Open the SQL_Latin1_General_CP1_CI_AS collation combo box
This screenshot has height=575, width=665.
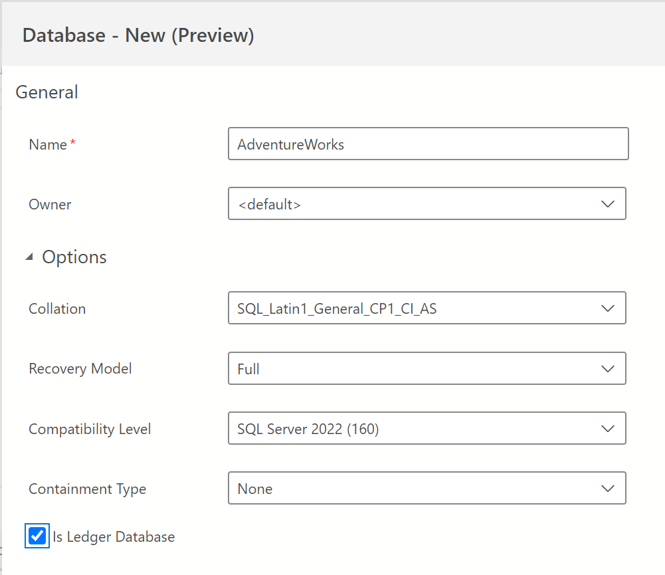412,308
